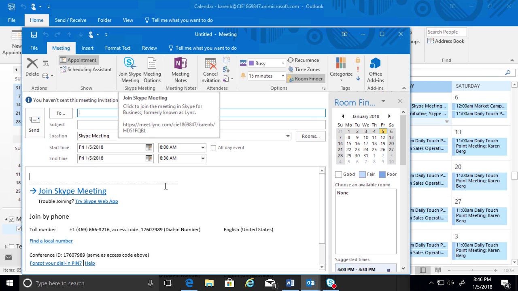Collapse the meeting ribbon
Viewport: 518px width, 291px height.
tap(404, 88)
